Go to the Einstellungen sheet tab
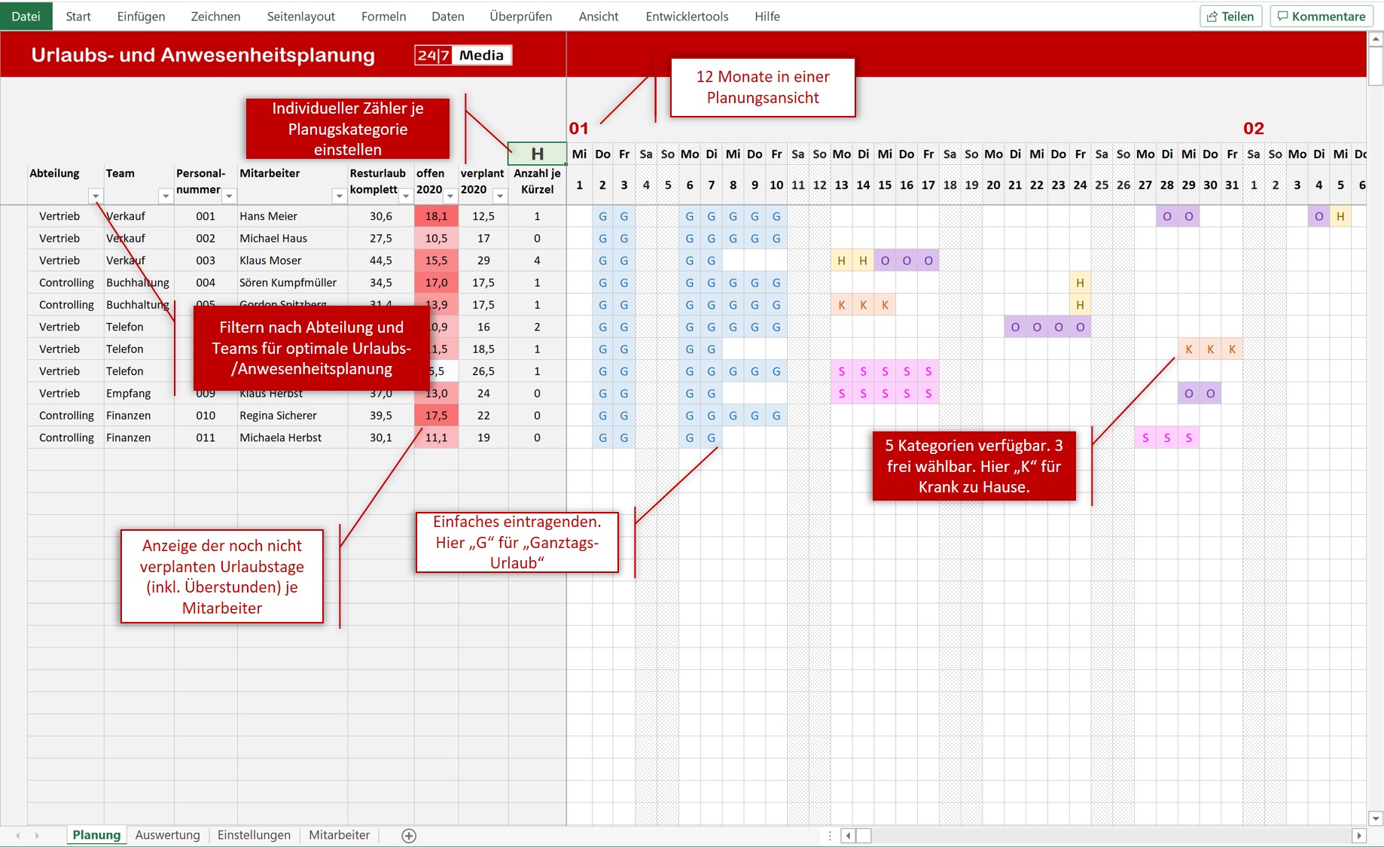 coord(254,835)
